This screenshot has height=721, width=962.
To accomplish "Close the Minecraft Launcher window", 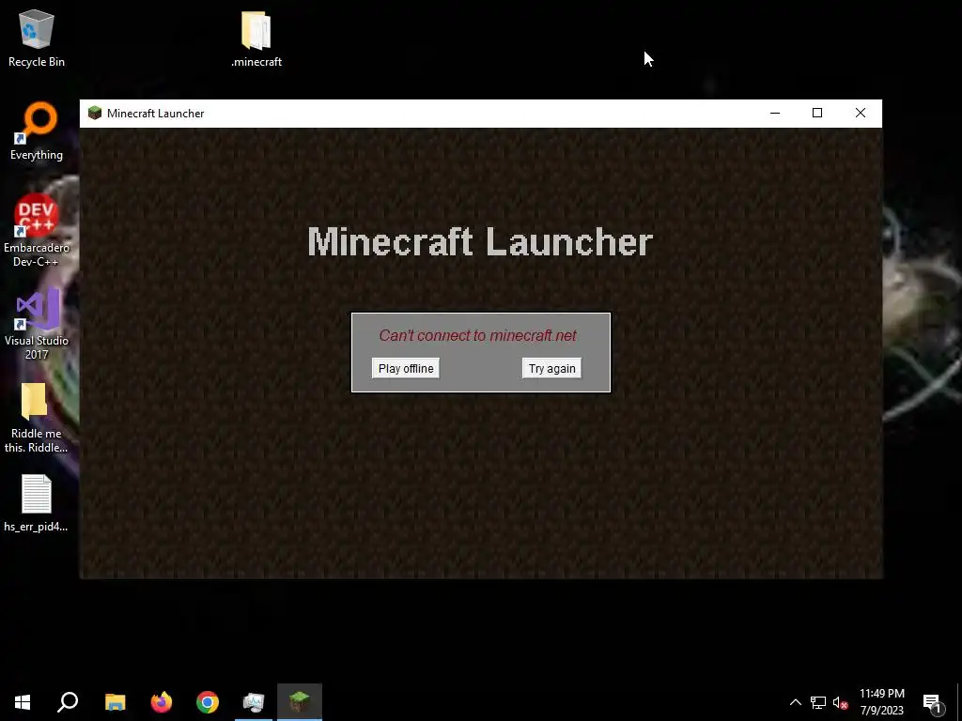I will (x=861, y=113).
